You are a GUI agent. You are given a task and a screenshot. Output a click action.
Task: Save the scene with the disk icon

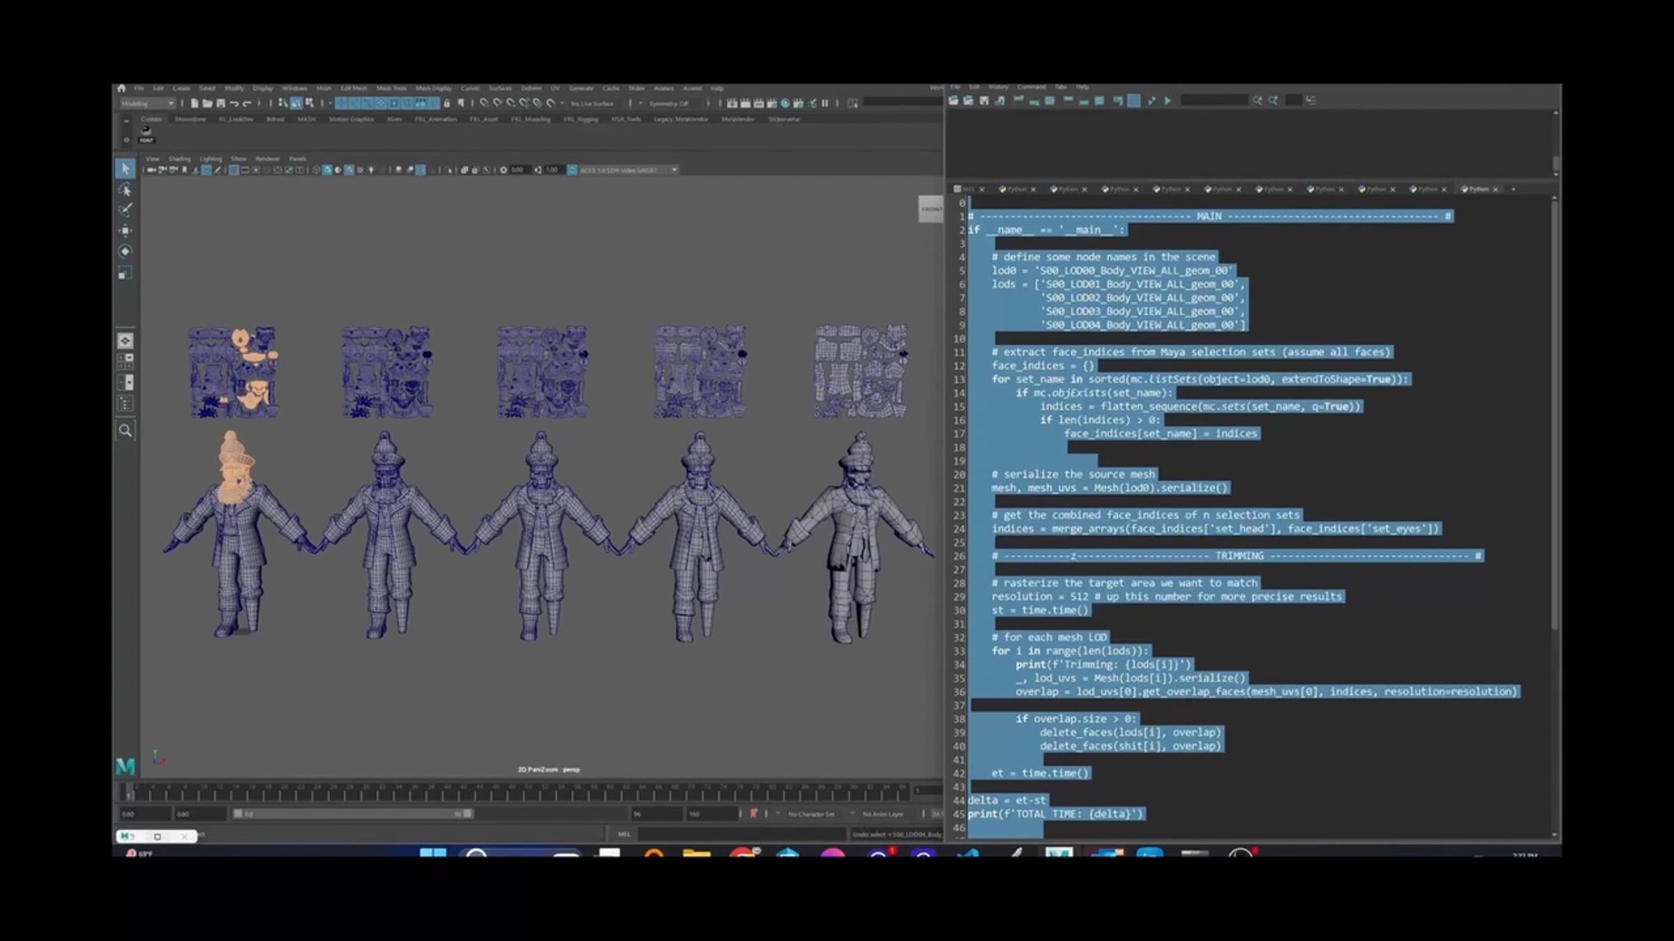(220, 103)
